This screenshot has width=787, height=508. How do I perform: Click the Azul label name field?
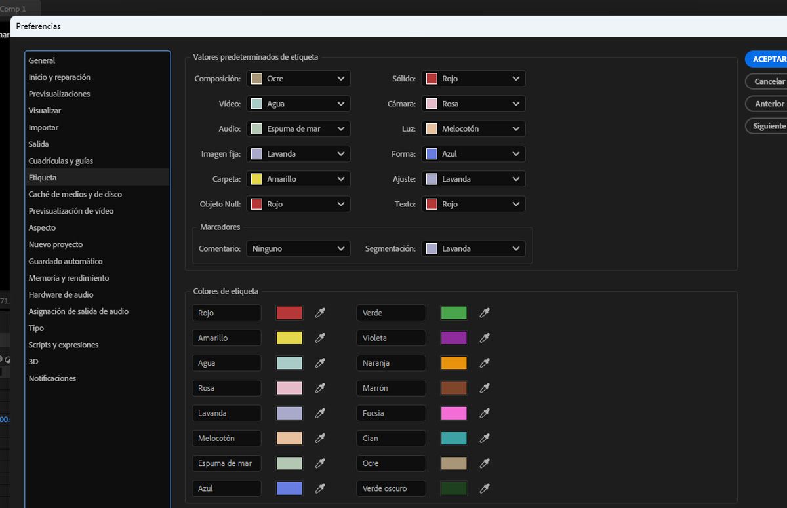pos(227,488)
